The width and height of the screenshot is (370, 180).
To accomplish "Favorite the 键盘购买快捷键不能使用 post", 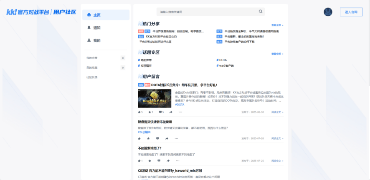I will tap(148, 138).
